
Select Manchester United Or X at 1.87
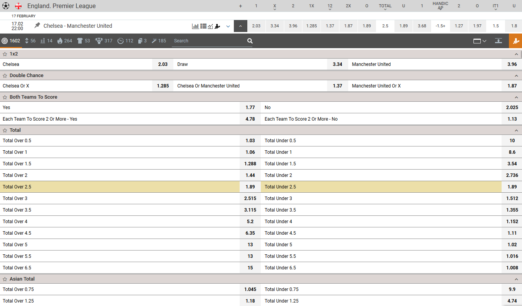512,86
